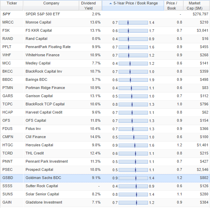Viewport: 210px width, 208px height.
Task: Click the Goldman Sachs BDC range bar
Action: [133, 178]
